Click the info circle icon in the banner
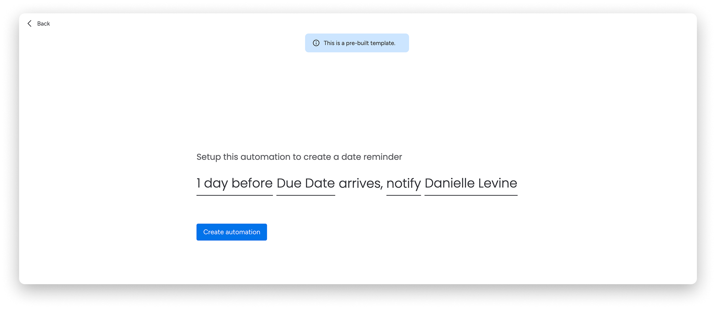 316,43
